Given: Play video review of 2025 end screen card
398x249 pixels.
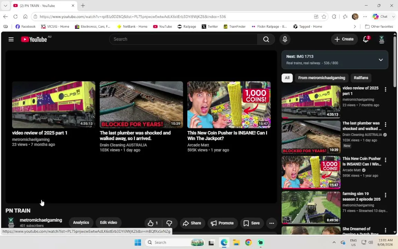Looking at the screenshot, I should pyautogui.click(x=54, y=105).
